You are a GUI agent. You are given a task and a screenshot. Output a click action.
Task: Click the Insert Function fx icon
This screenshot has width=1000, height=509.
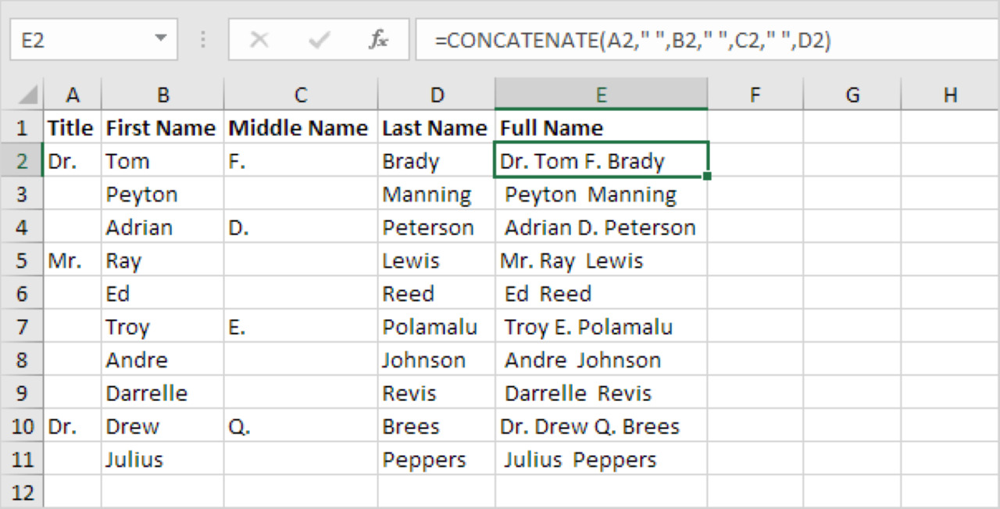(378, 40)
